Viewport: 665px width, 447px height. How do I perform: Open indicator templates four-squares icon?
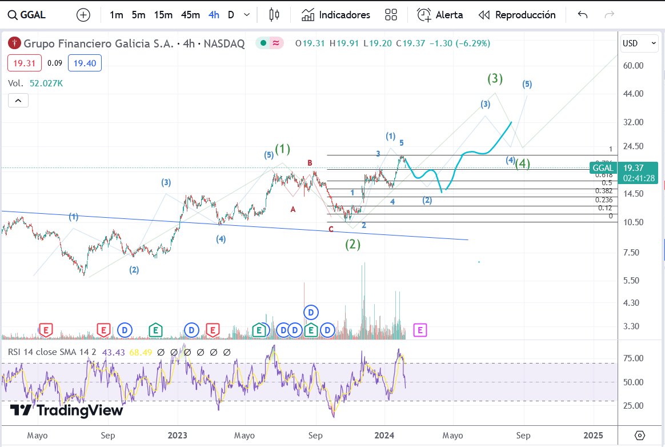point(391,15)
